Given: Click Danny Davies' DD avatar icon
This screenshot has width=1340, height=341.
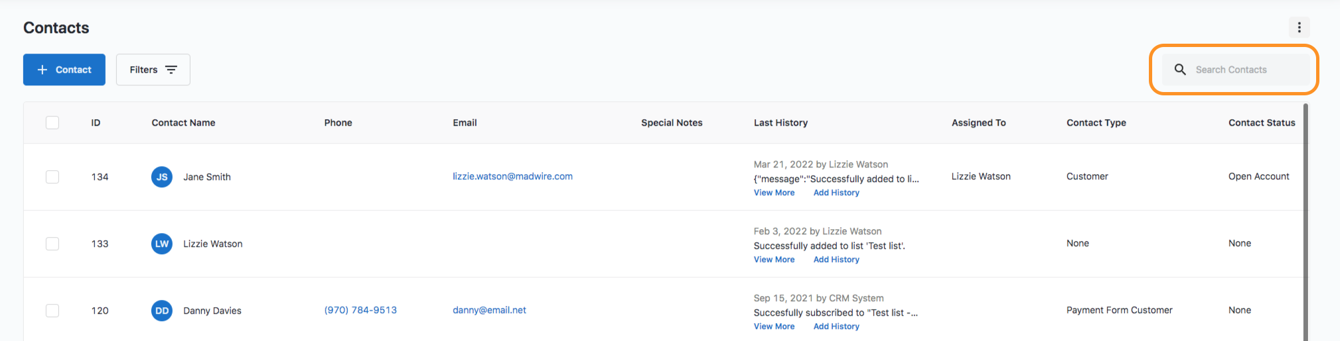Looking at the screenshot, I should (x=162, y=311).
